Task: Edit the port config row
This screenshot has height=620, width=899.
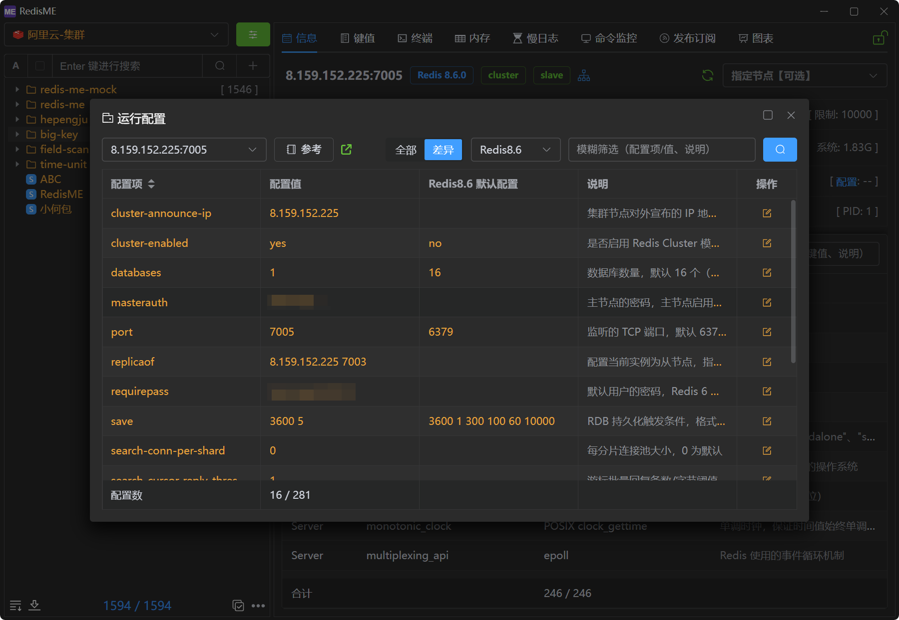Action: tap(767, 332)
